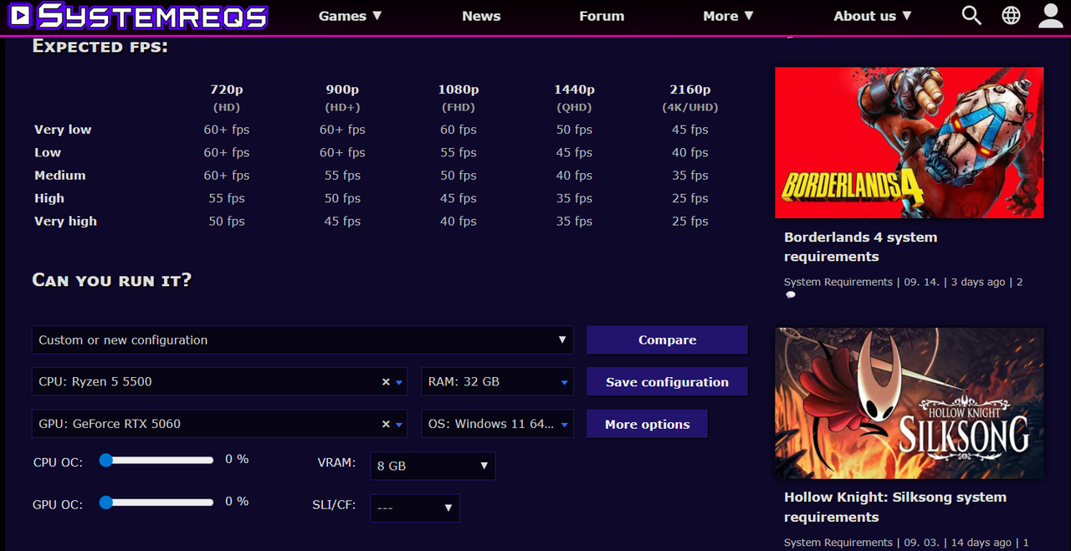Image resolution: width=1071 pixels, height=551 pixels.
Task: Click the GPU OC slider handle
Action: (x=106, y=503)
